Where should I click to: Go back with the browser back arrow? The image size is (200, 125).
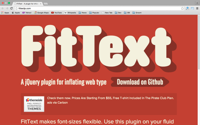(3, 8)
